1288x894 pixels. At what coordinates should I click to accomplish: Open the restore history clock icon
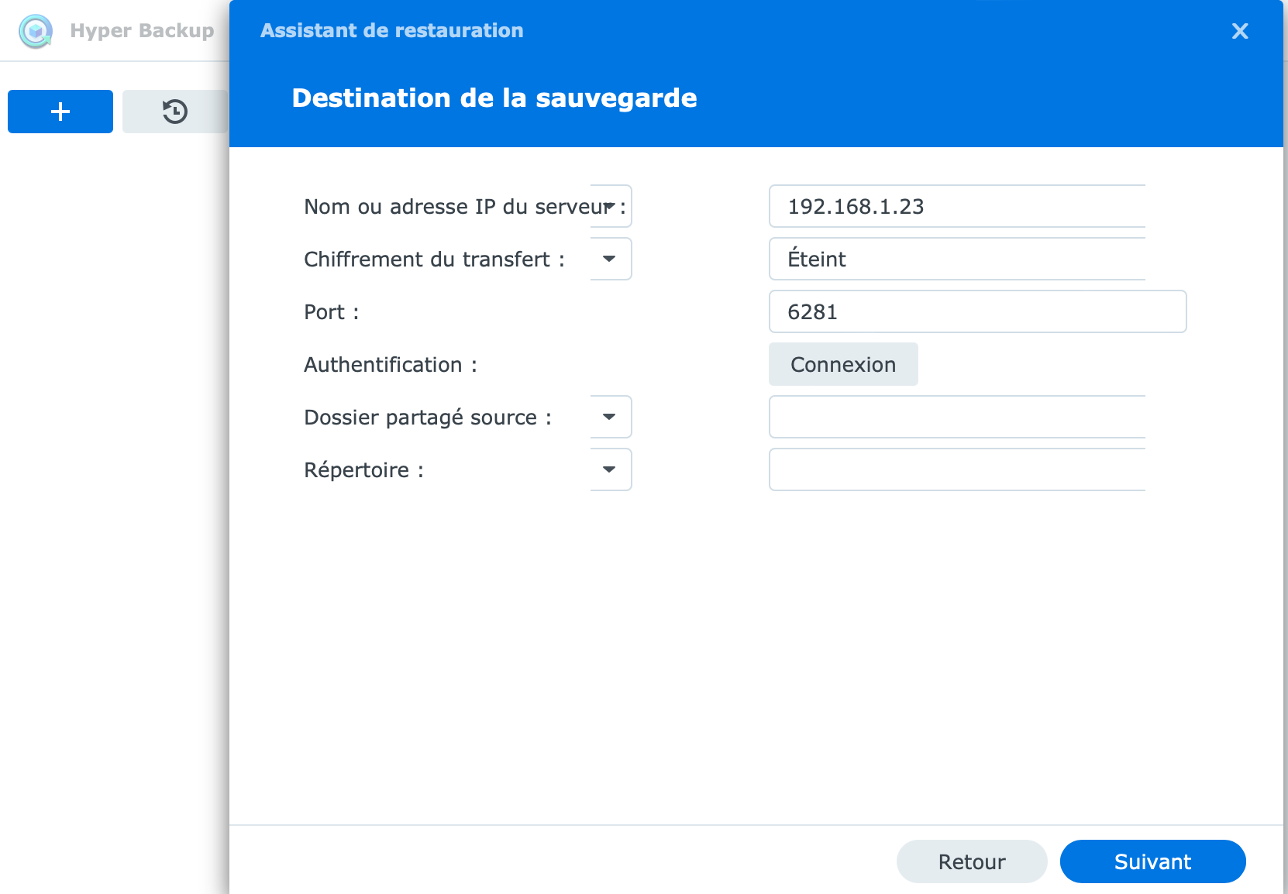175,112
